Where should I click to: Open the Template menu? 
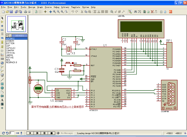pos(76,7)
